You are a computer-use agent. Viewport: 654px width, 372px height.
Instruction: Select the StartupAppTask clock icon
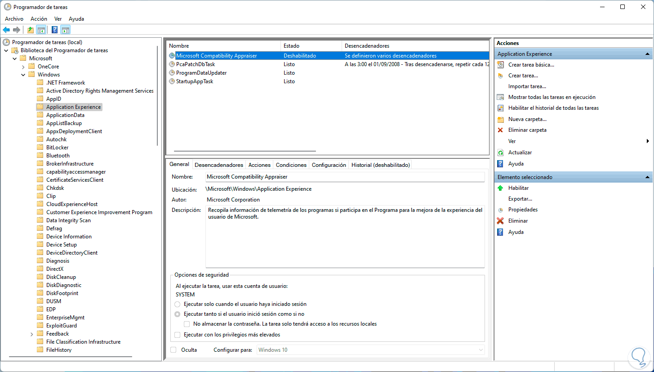(x=172, y=81)
